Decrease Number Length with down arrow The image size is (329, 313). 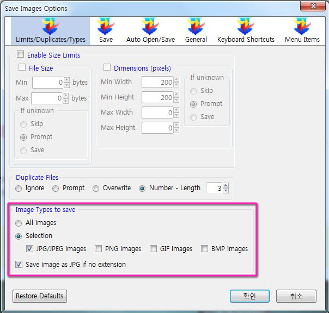(x=226, y=191)
